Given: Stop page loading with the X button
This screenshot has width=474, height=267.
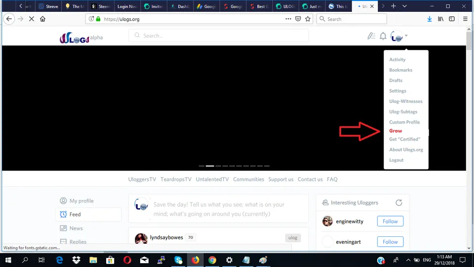Looking at the screenshot, I should (x=32, y=19).
